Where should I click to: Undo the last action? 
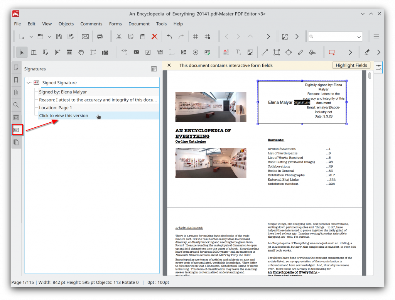(169, 37)
